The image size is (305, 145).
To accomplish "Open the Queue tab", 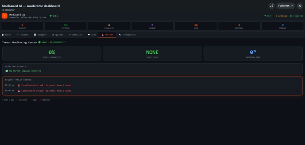I will [x=6, y=35].
